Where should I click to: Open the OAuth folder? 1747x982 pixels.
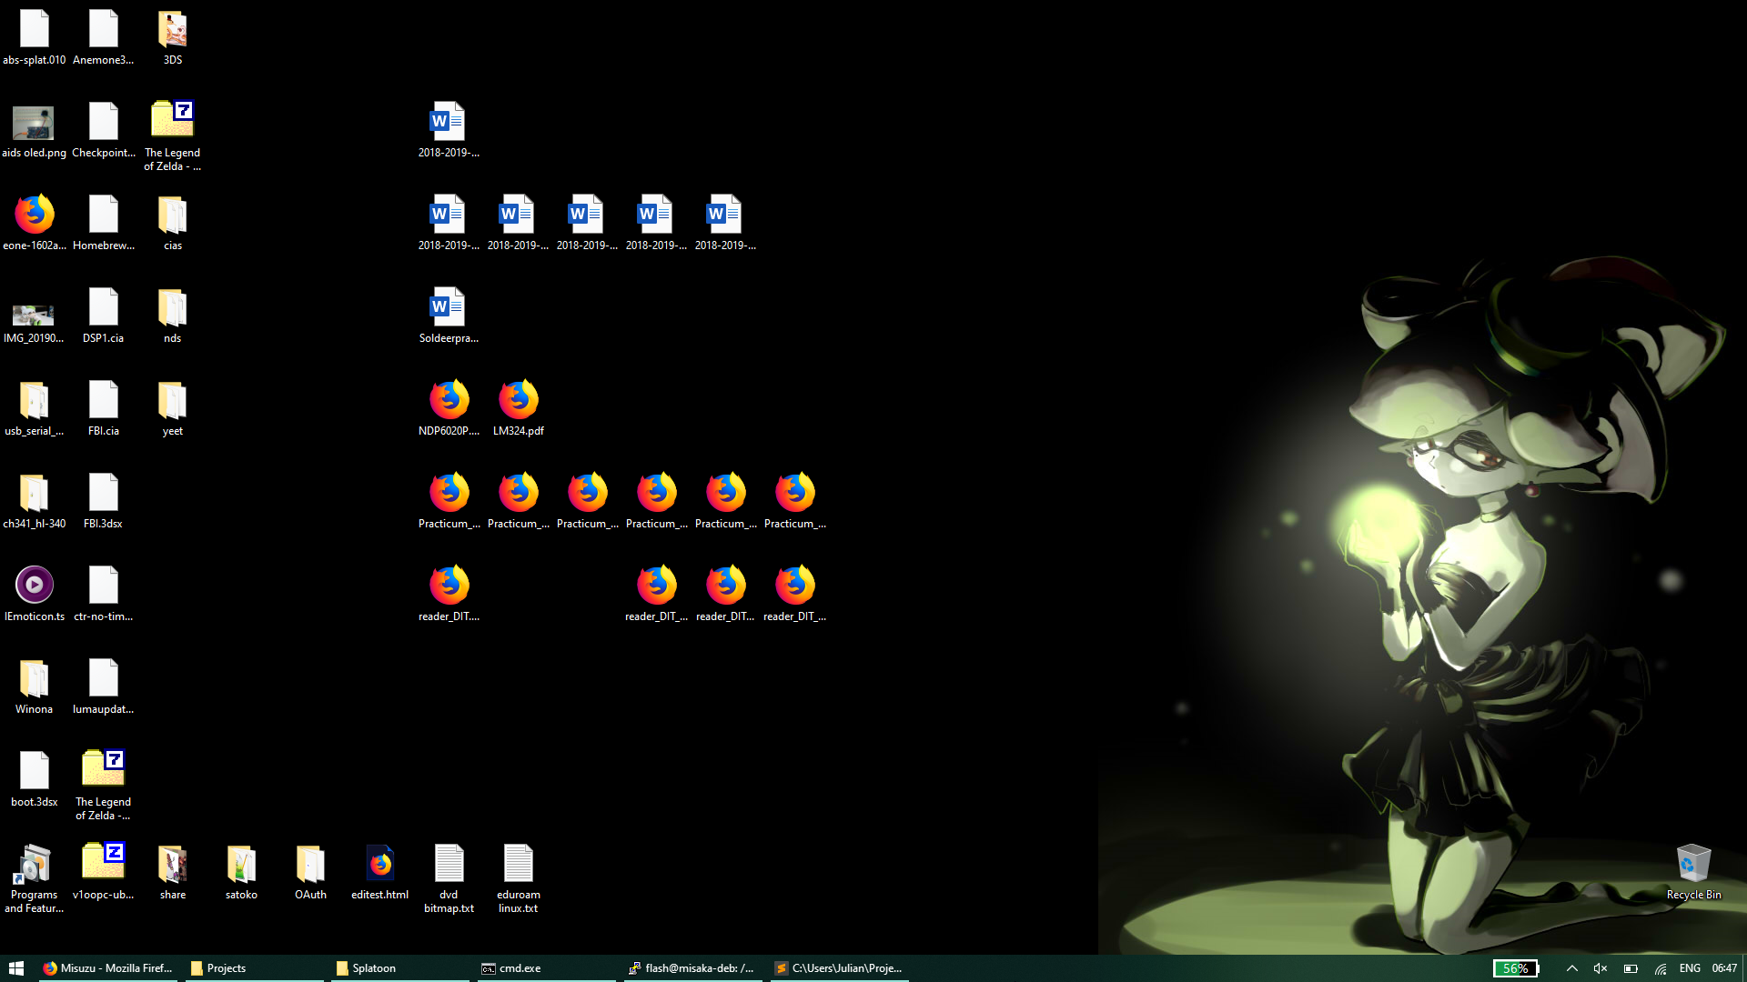[310, 873]
